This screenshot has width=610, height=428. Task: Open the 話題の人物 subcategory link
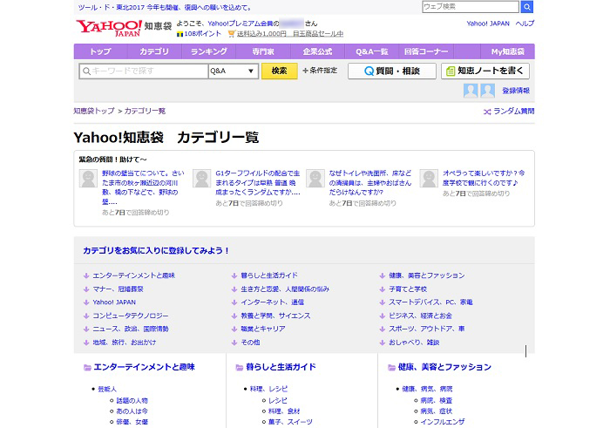(132, 401)
